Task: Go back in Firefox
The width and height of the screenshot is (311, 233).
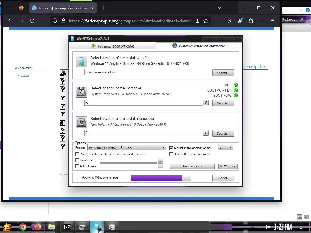Action: [x=10, y=21]
